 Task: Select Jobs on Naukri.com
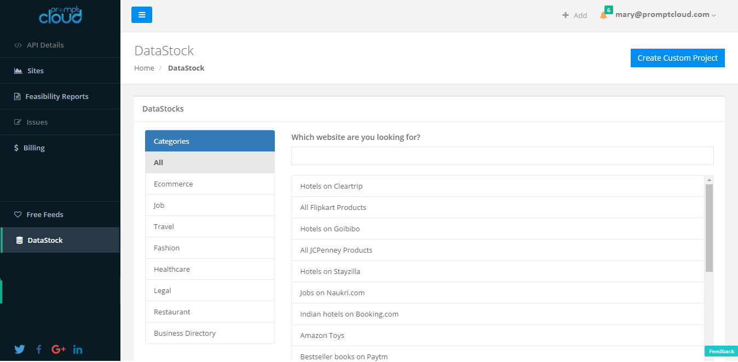click(498, 293)
